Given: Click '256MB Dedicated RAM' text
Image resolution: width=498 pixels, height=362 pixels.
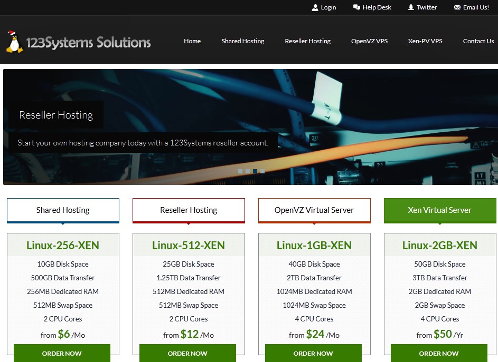Looking at the screenshot, I should pos(63,291).
